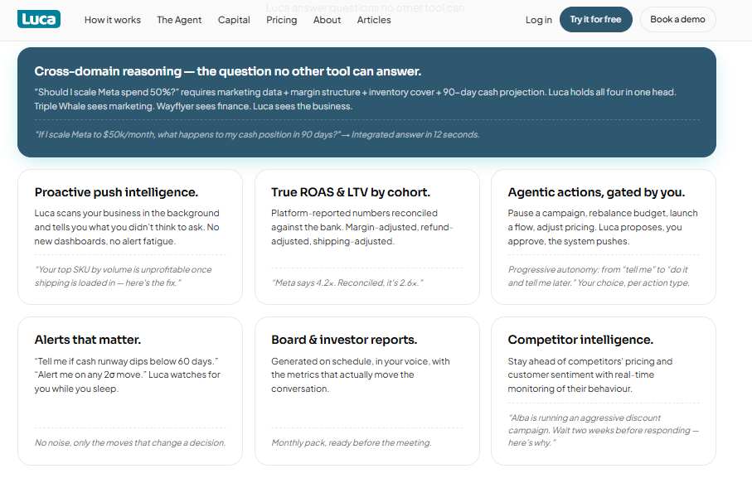
Task: Click the Proactive push intelligence heading
Action: tap(116, 192)
